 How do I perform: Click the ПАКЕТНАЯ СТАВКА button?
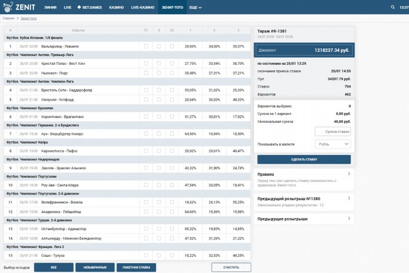click(x=136, y=267)
